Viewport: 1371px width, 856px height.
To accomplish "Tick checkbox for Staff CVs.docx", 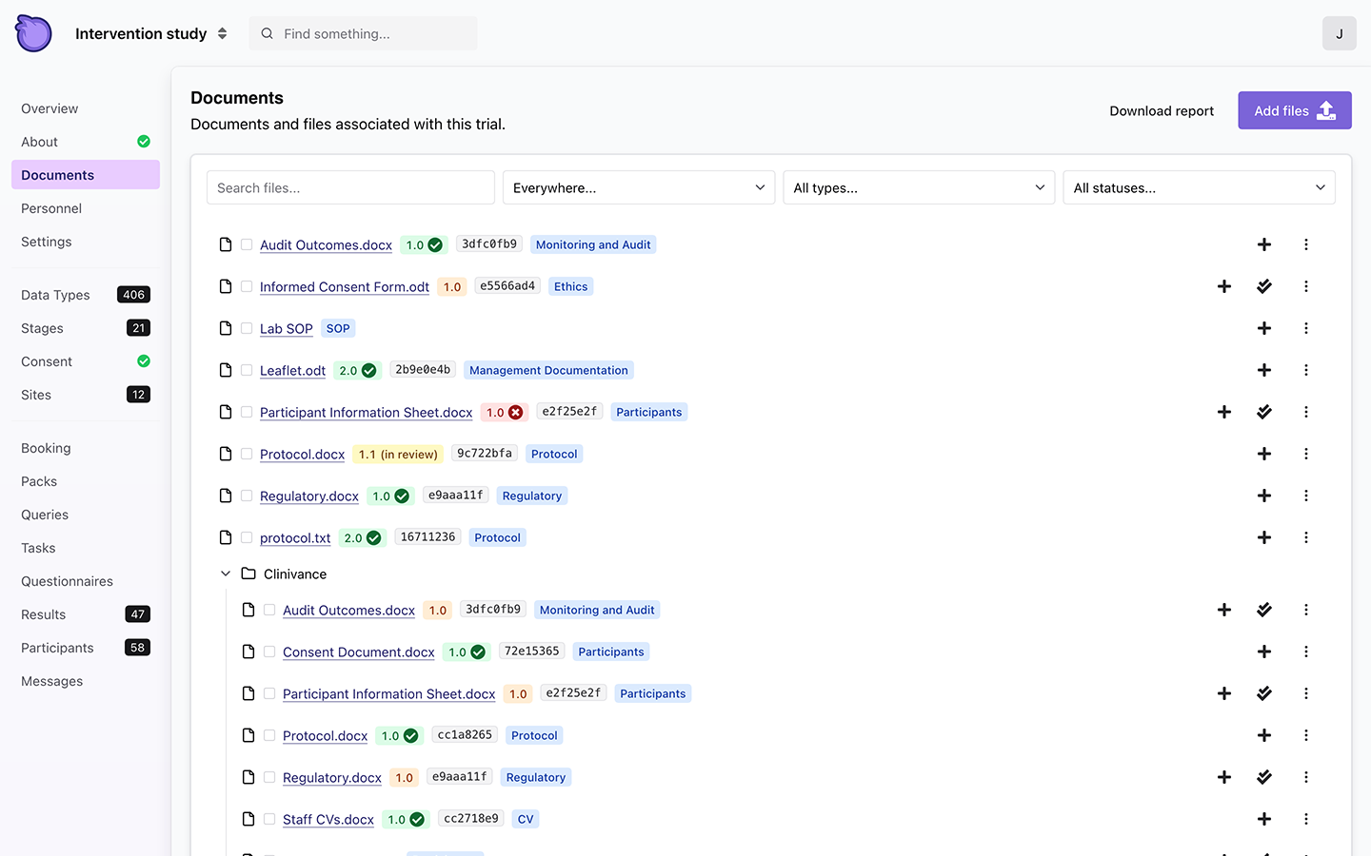I will [x=269, y=819].
